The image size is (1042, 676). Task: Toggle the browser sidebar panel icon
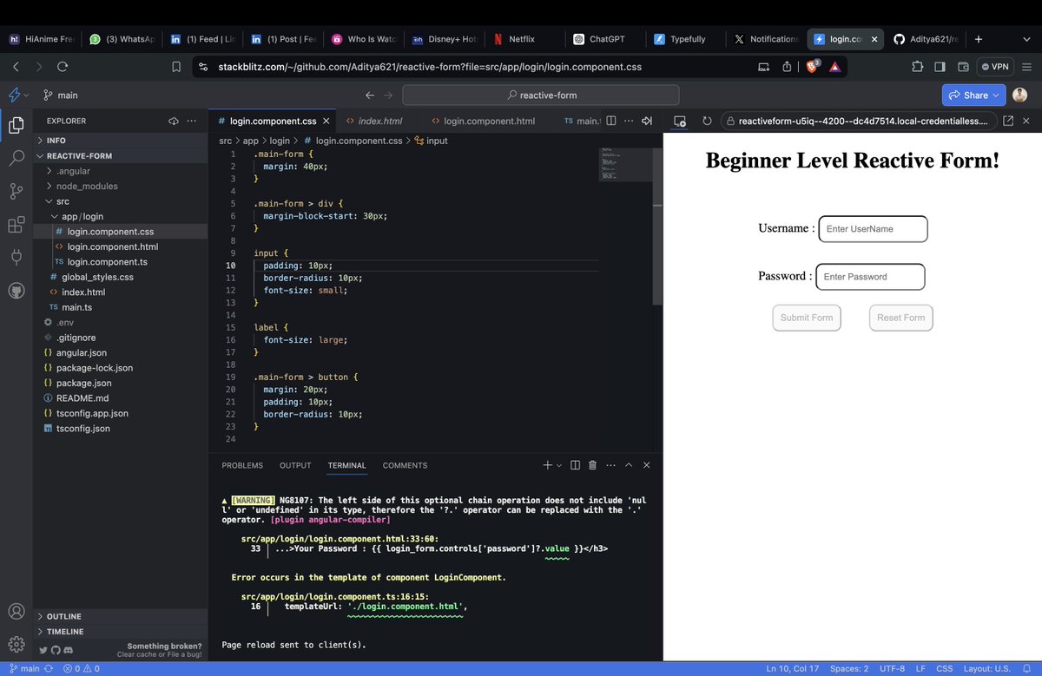coord(940,66)
